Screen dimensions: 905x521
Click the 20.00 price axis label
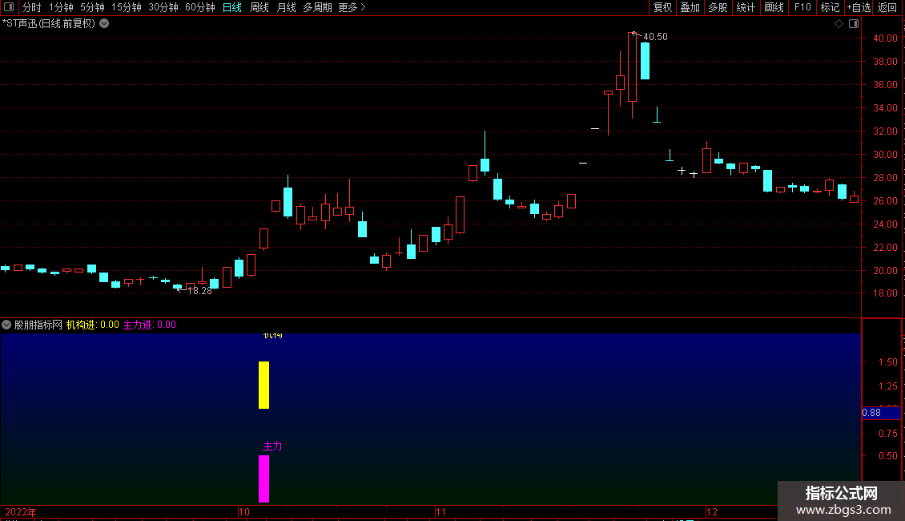click(885, 270)
